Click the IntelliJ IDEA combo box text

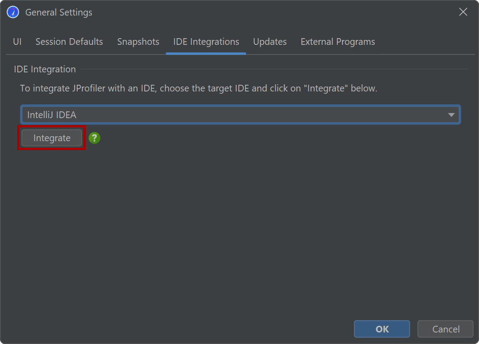pyautogui.click(x=52, y=115)
